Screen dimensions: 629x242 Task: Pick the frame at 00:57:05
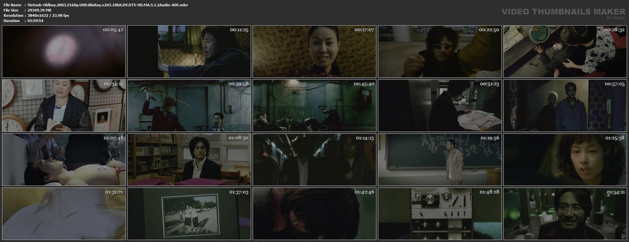click(x=565, y=105)
